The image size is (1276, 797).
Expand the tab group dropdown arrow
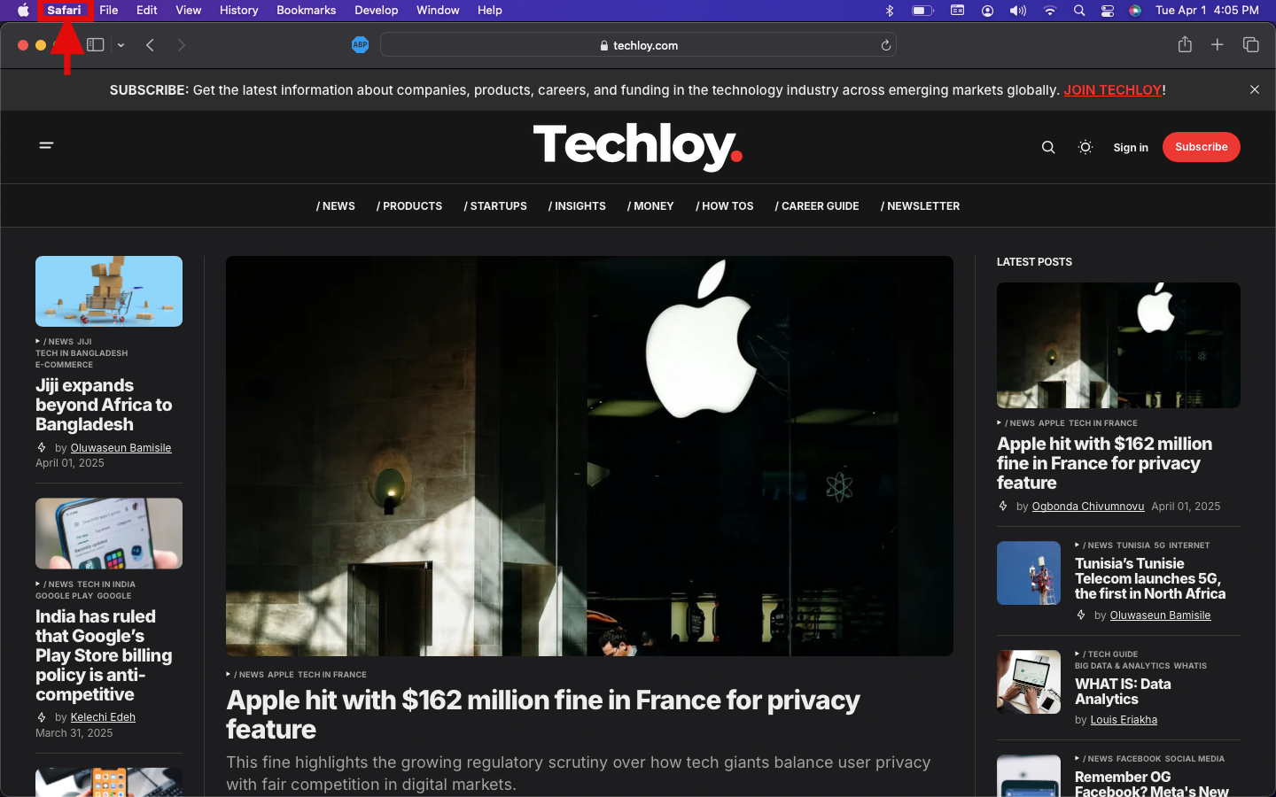coord(121,45)
